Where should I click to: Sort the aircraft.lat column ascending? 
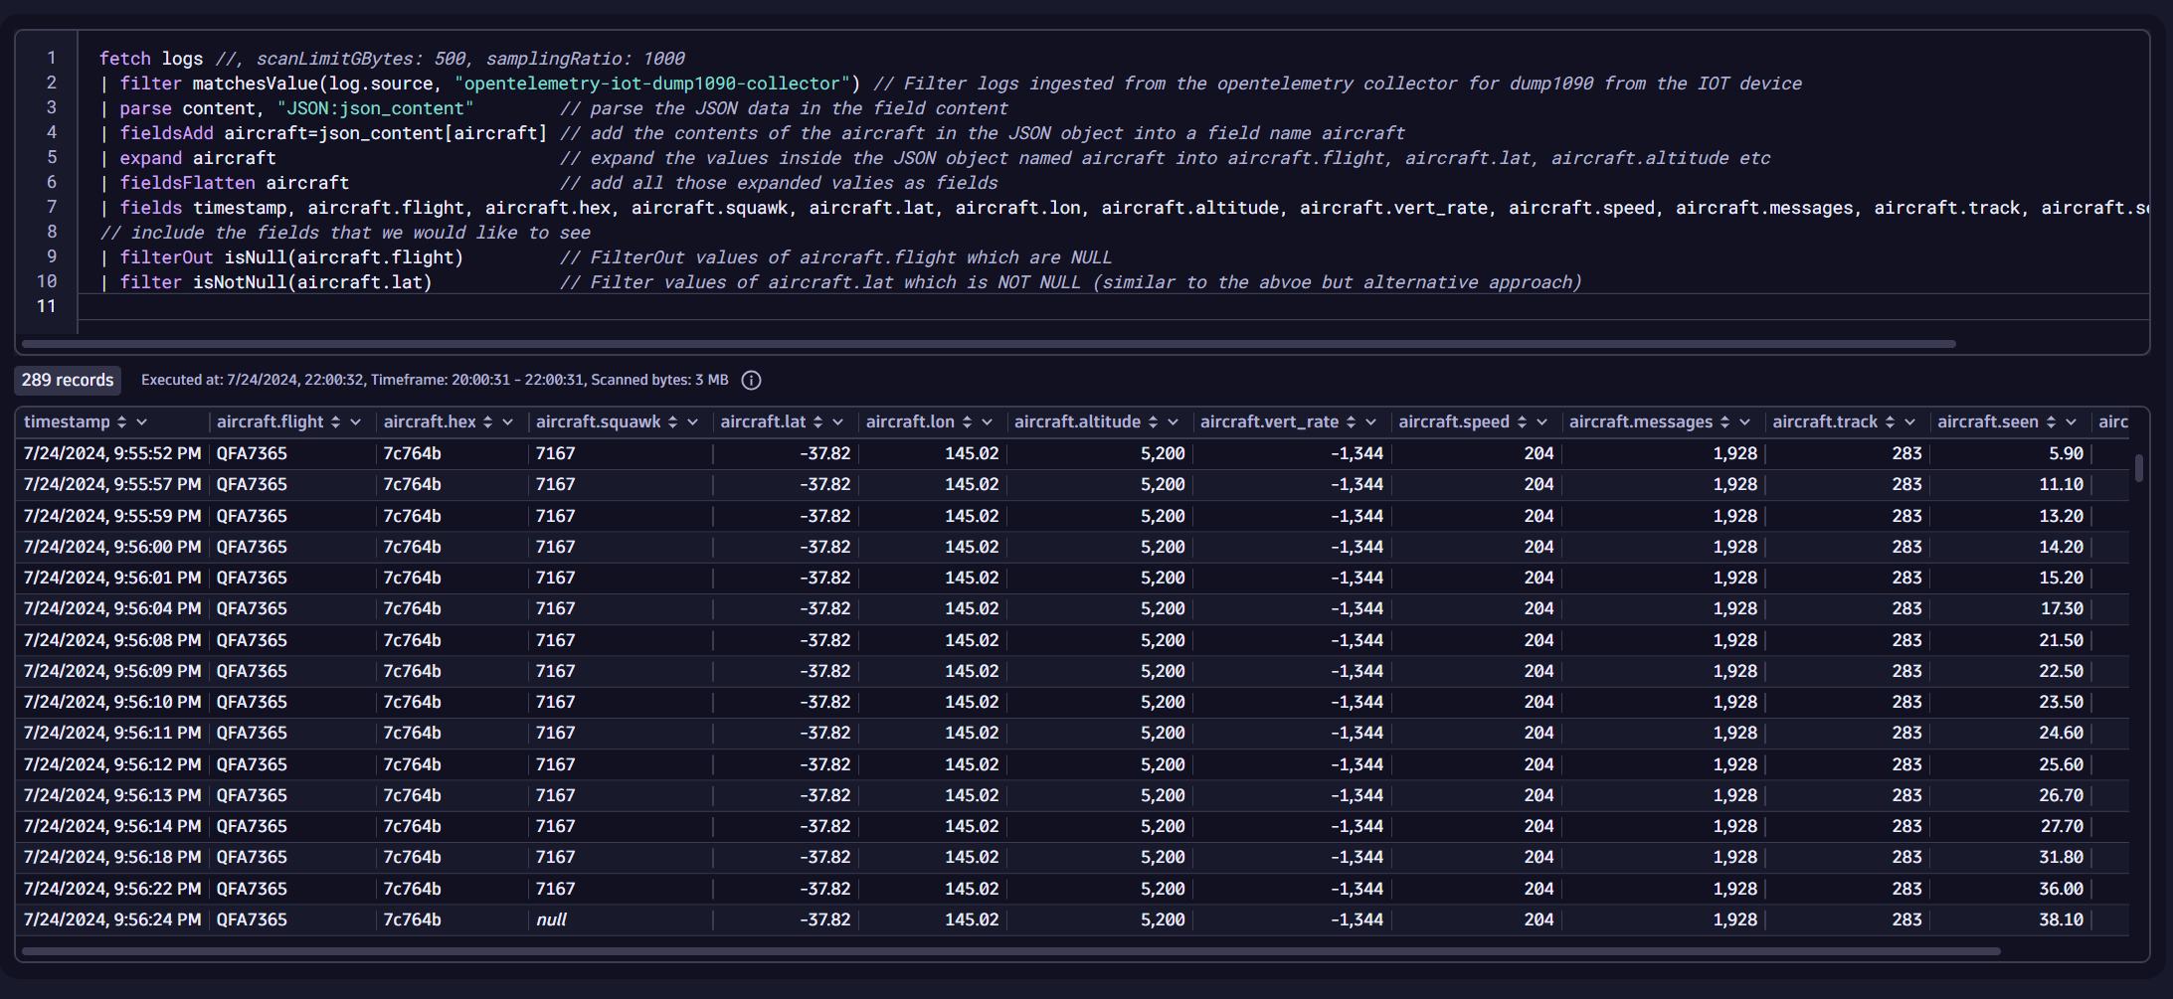tap(817, 421)
